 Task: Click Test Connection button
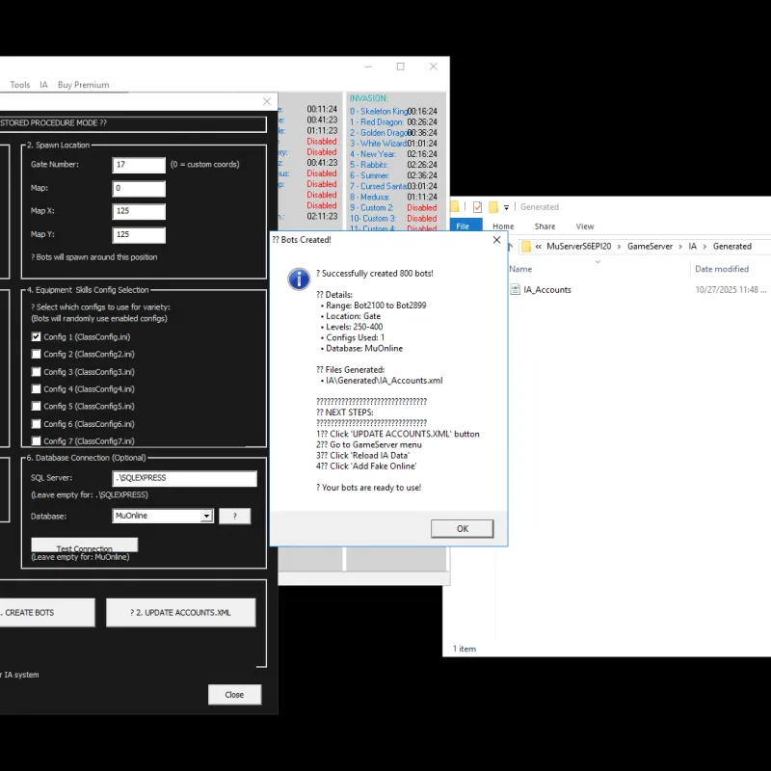click(84, 545)
